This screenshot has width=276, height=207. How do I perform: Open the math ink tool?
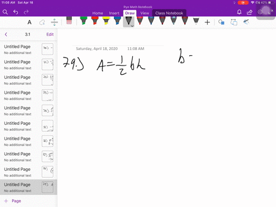246,22
